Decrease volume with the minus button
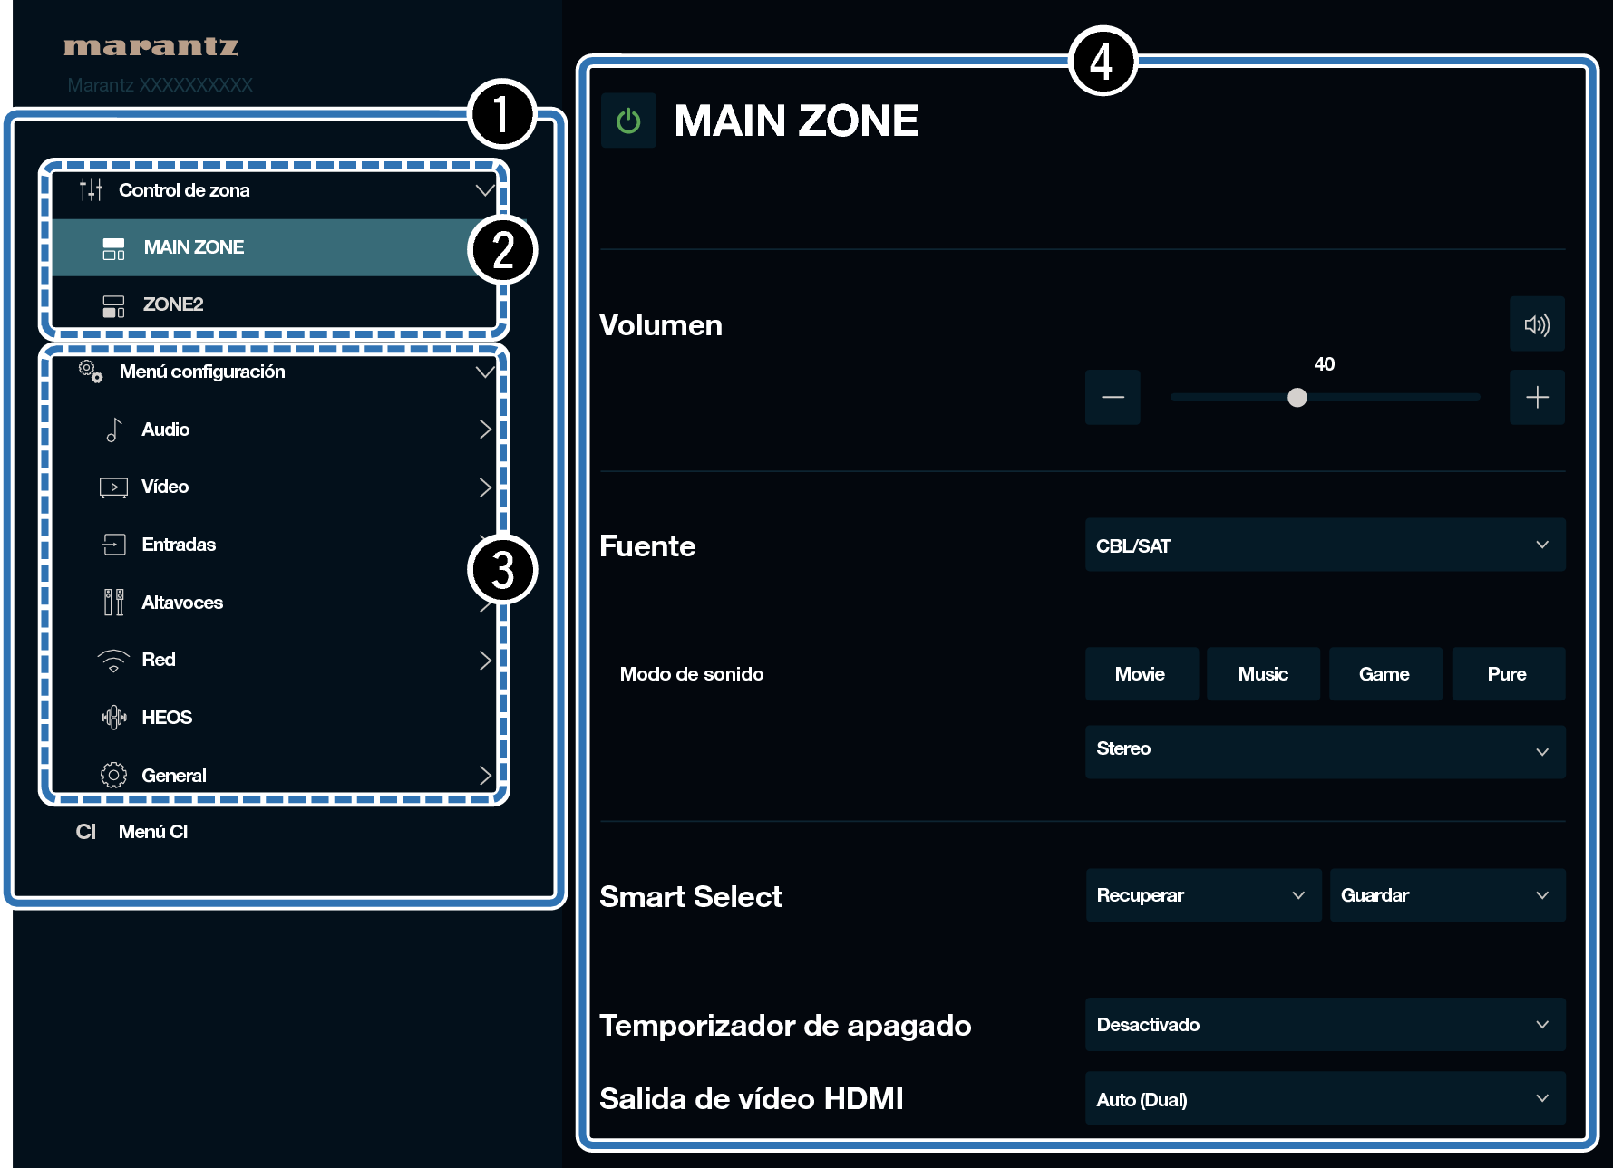 click(1113, 397)
